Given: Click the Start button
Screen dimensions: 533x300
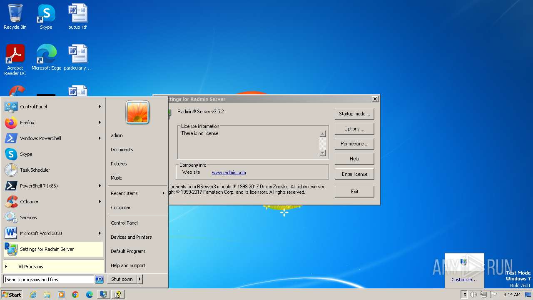Looking at the screenshot, I should click(x=12, y=295).
